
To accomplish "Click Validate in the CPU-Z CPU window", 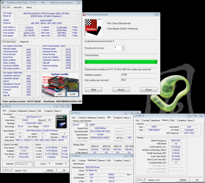I will tap(50, 170).
